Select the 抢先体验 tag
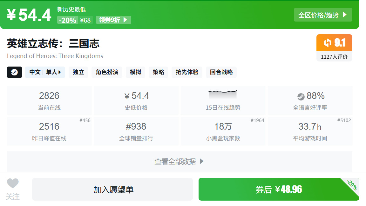 coord(187,72)
